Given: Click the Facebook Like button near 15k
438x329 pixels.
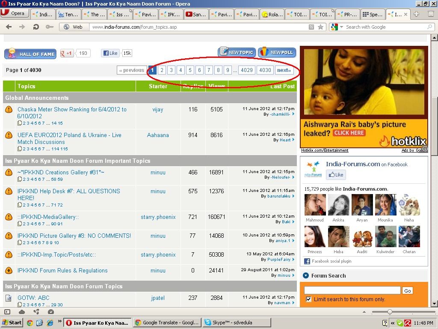Looking at the screenshot, I should [110, 53].
